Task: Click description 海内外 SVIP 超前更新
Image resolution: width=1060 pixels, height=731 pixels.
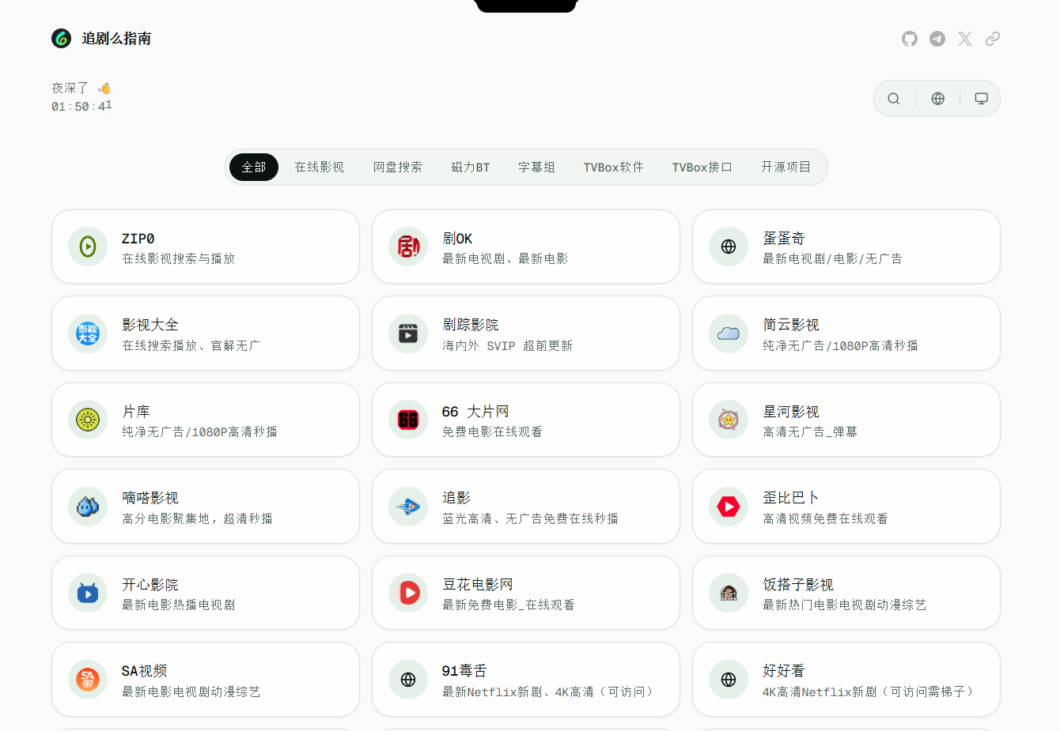Action: point(508,346)
